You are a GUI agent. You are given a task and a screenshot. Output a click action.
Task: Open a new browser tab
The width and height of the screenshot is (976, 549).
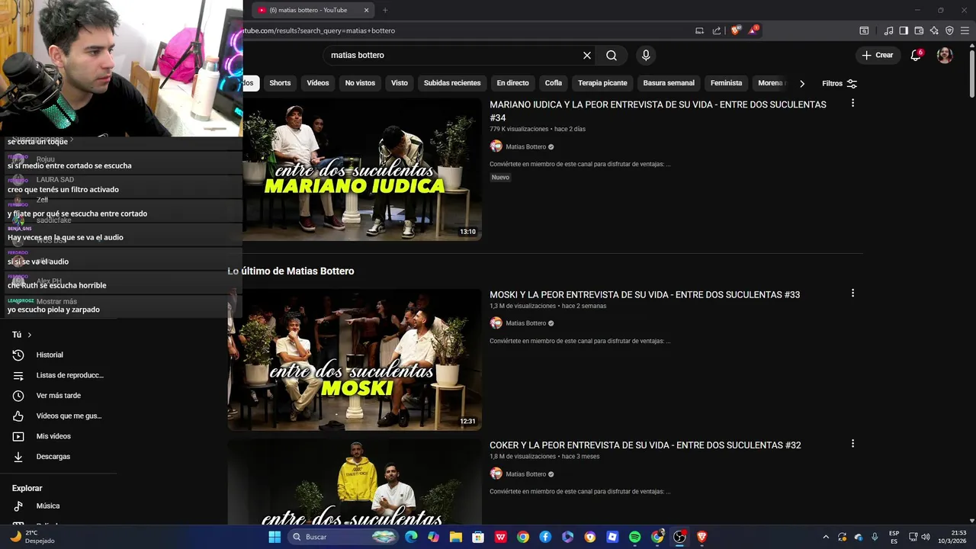click(385, 10)
